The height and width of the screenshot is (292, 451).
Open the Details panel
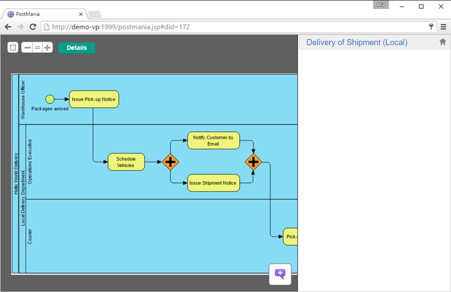pos(77,48)
